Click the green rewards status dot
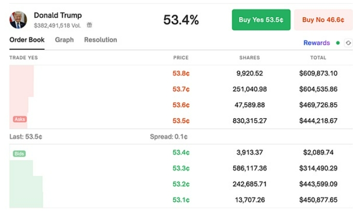The height and width of the screenshot is (211, 353). (337, 43)
